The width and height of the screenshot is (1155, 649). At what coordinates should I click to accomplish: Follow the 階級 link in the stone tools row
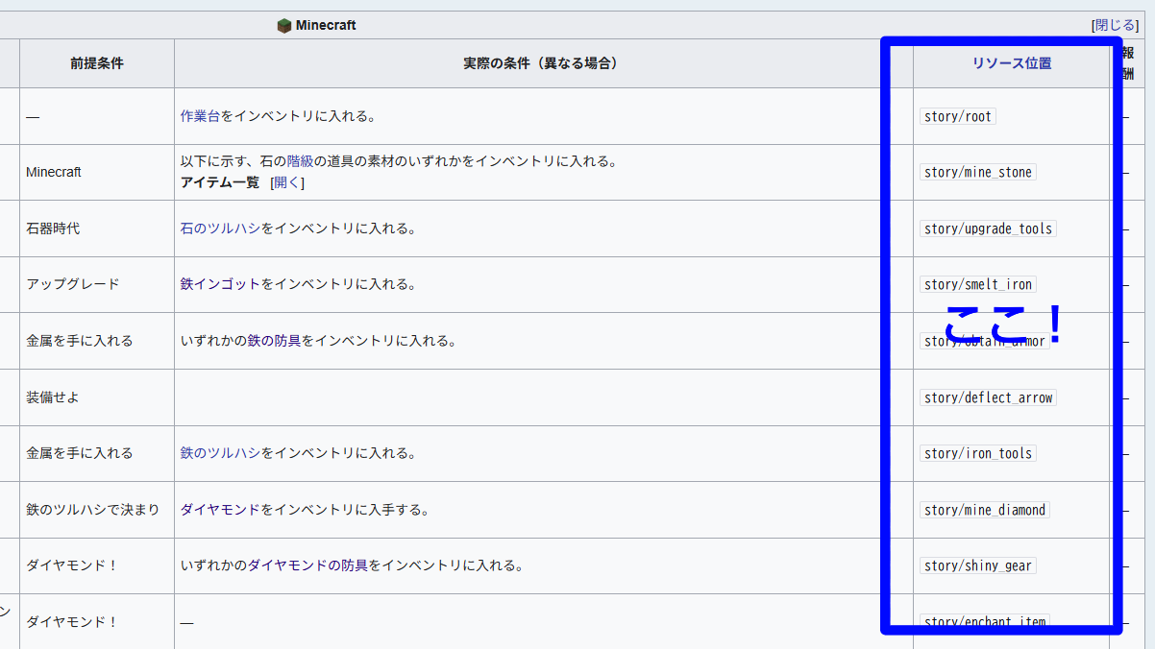point(300,161)
